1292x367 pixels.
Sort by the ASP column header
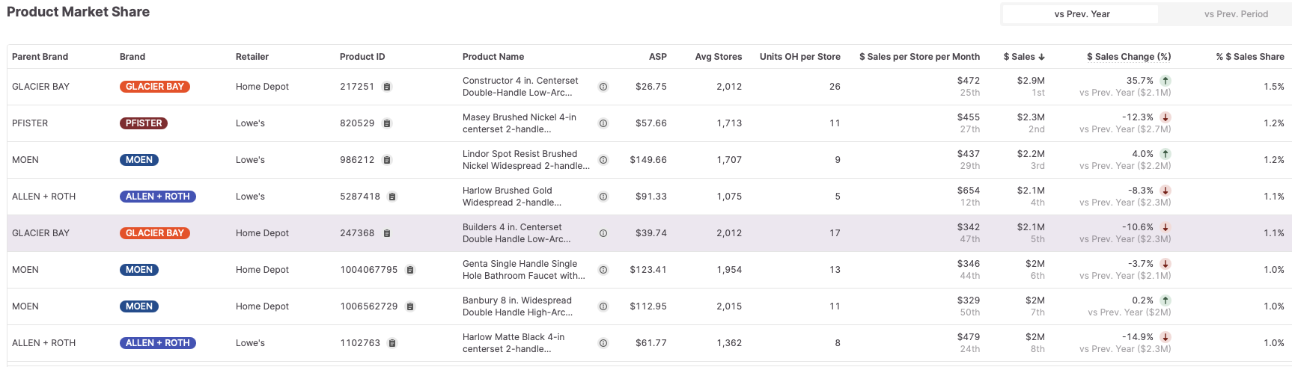[657, 57]
